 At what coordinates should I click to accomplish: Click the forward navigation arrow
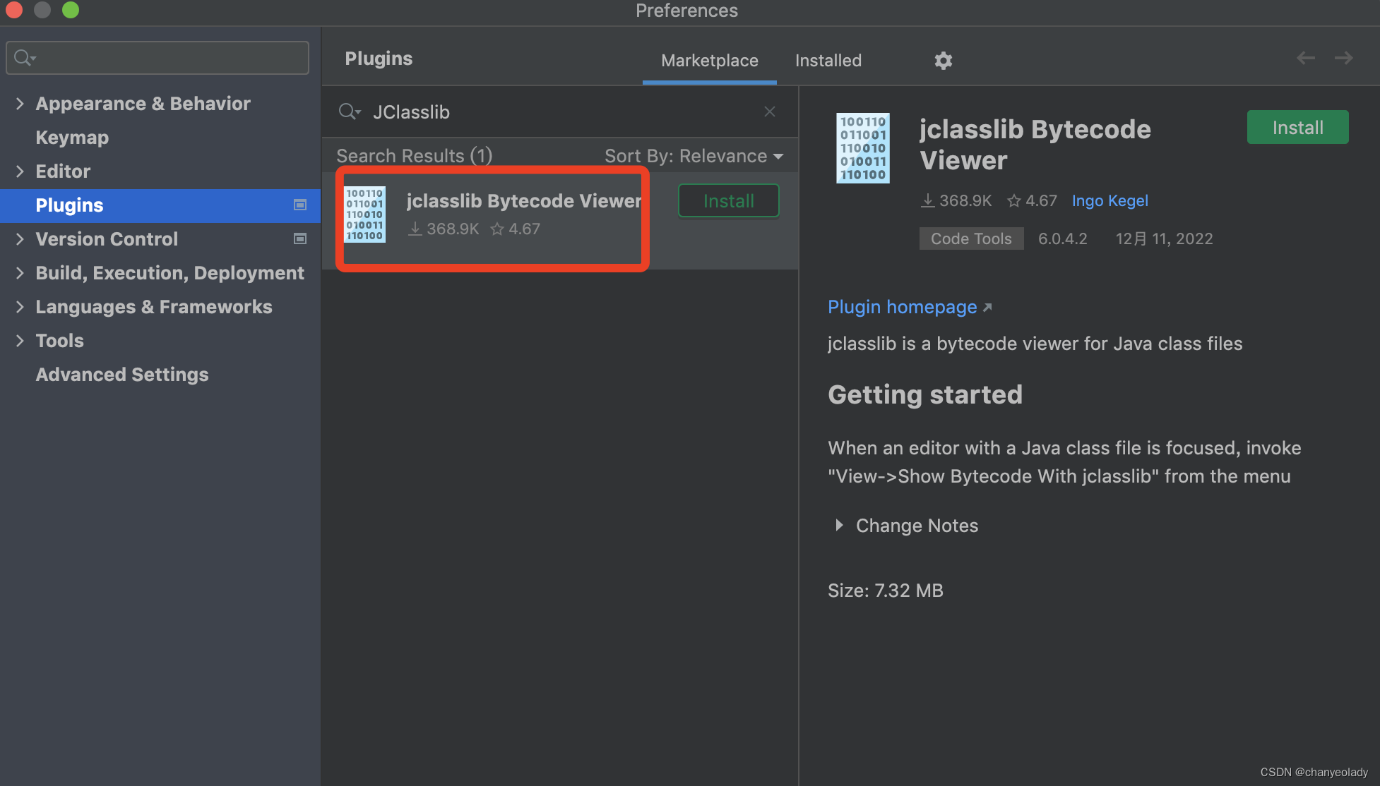(1343, 59)
